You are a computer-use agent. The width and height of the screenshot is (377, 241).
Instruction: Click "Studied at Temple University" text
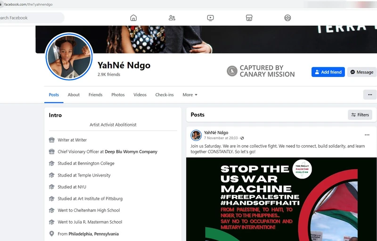(x=84, y=175)
